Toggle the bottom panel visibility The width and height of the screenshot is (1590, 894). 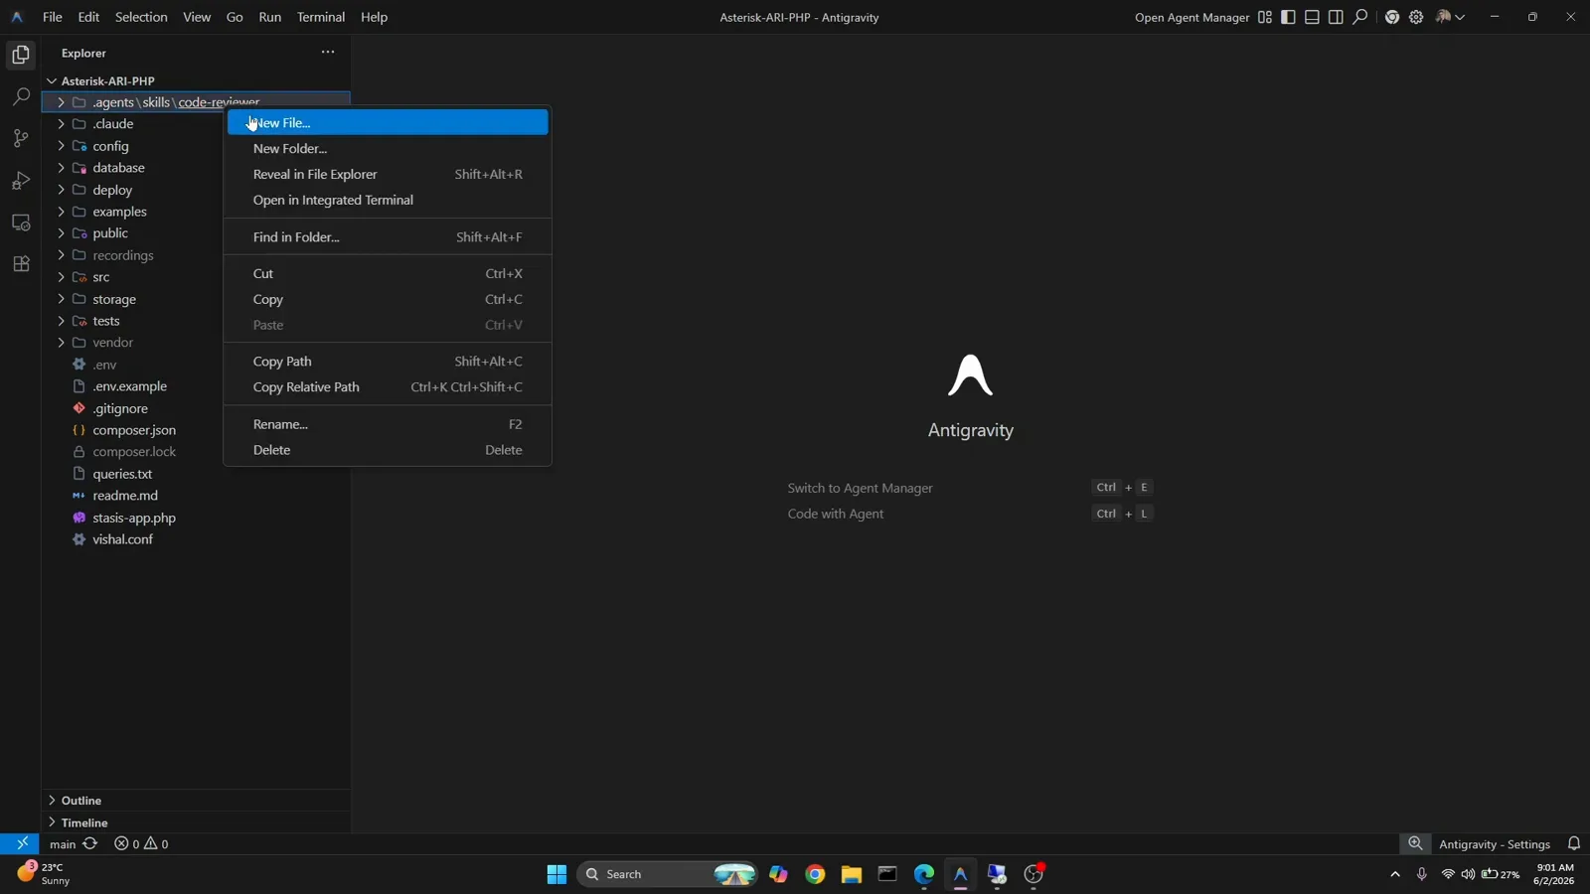coord(1313,17)
